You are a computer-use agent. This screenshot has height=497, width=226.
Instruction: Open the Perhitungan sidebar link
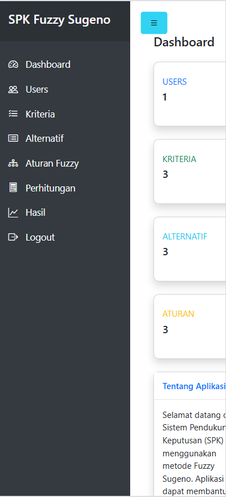65,188
